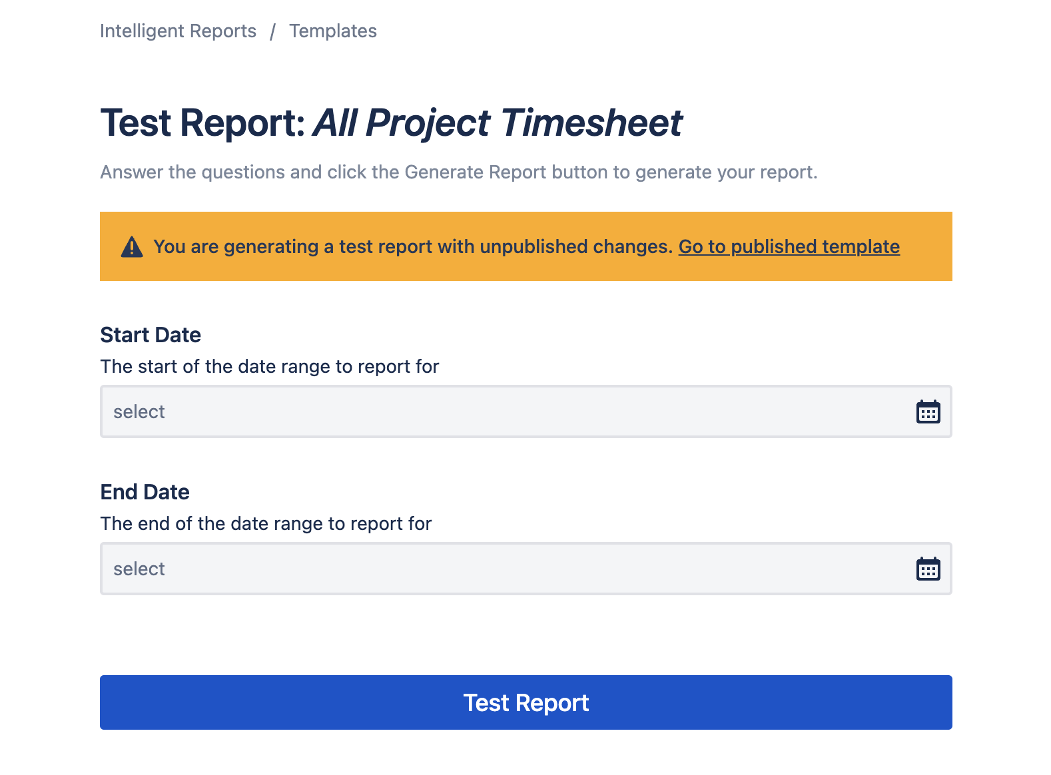Image resolution: width=1051 pixels, height=775 pixels.
Task: Open the Templates breadcrumb item
Action: [x=333, y=31]
